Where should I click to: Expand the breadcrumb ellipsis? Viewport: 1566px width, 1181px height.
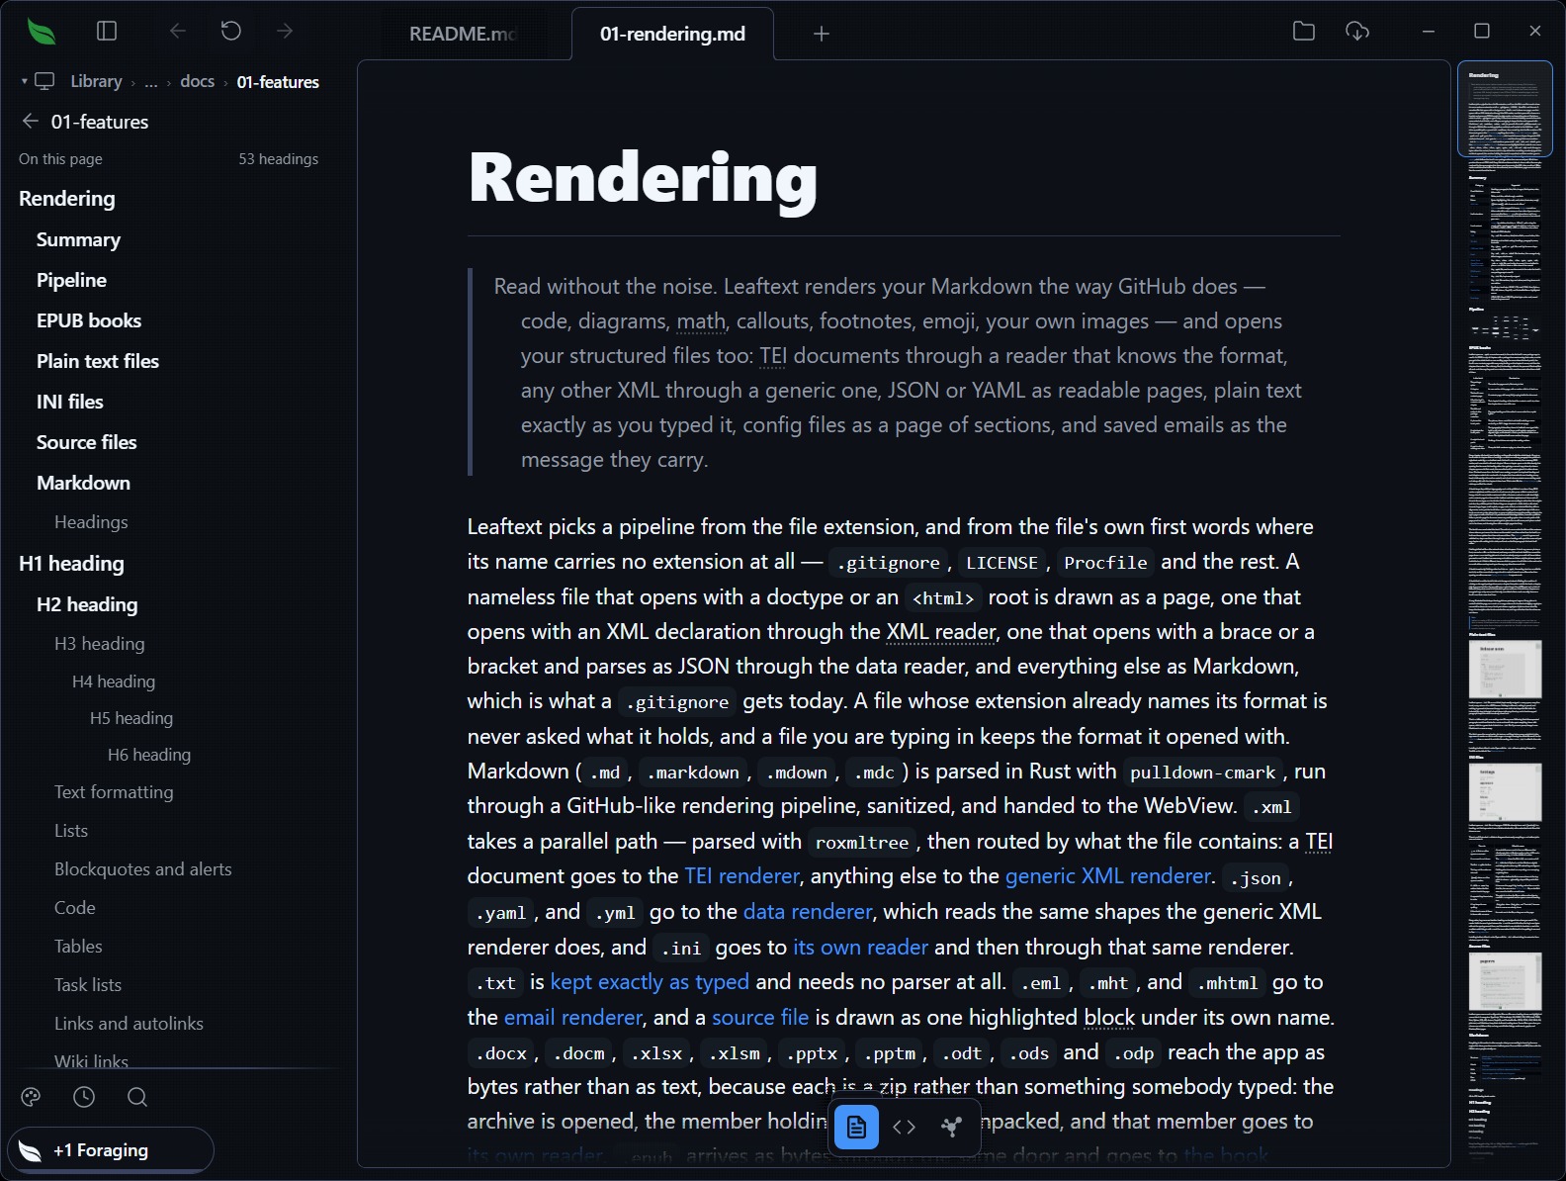coord(151,82)
